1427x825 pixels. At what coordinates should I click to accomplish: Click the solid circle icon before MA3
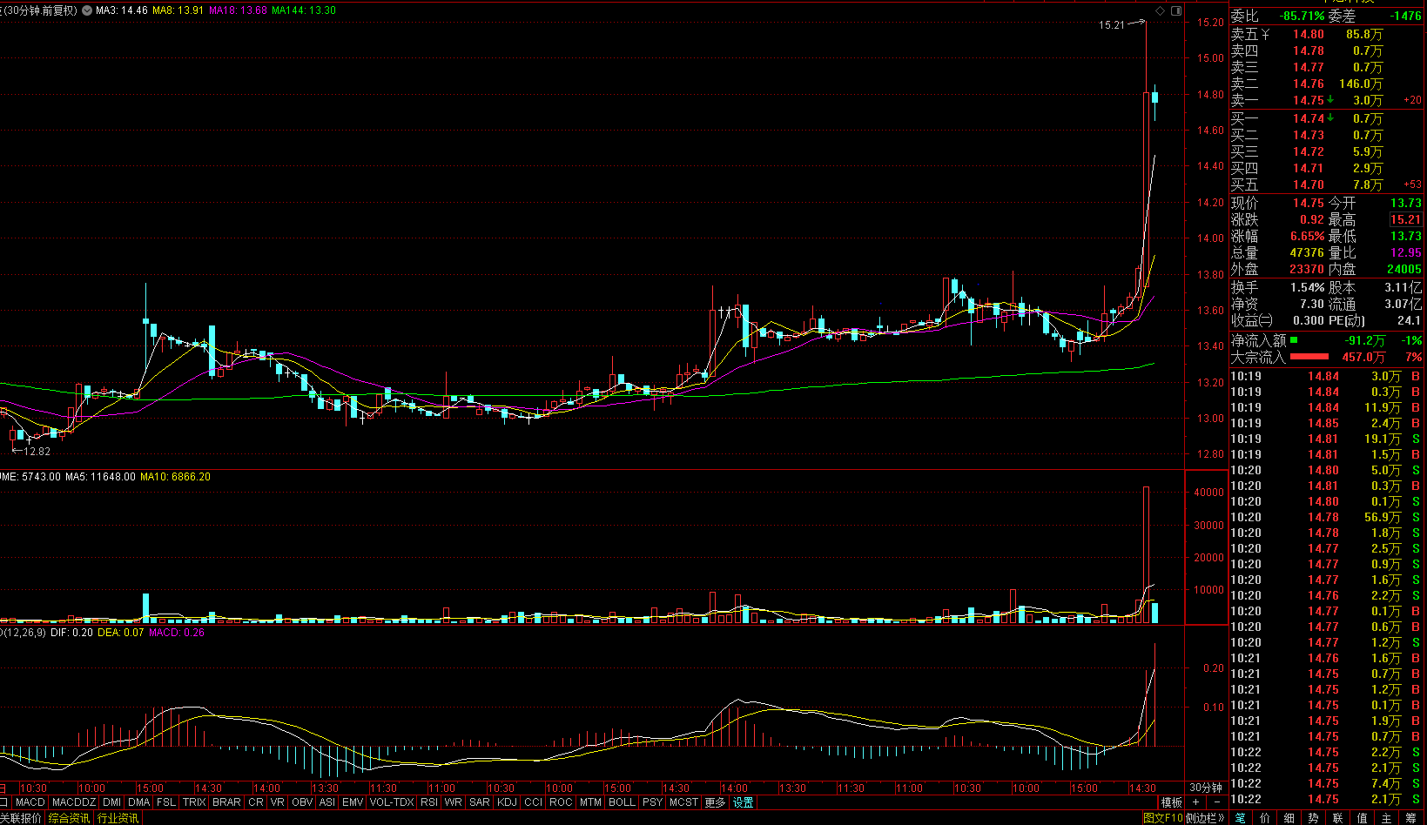click(x=87, y=10)
